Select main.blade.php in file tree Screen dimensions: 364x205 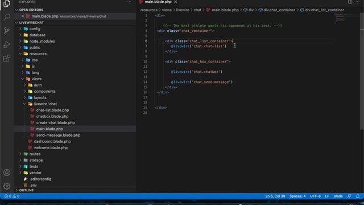pos(49,129)
